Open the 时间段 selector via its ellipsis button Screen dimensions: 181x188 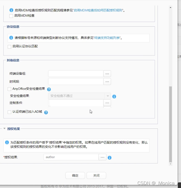[107, 82]
